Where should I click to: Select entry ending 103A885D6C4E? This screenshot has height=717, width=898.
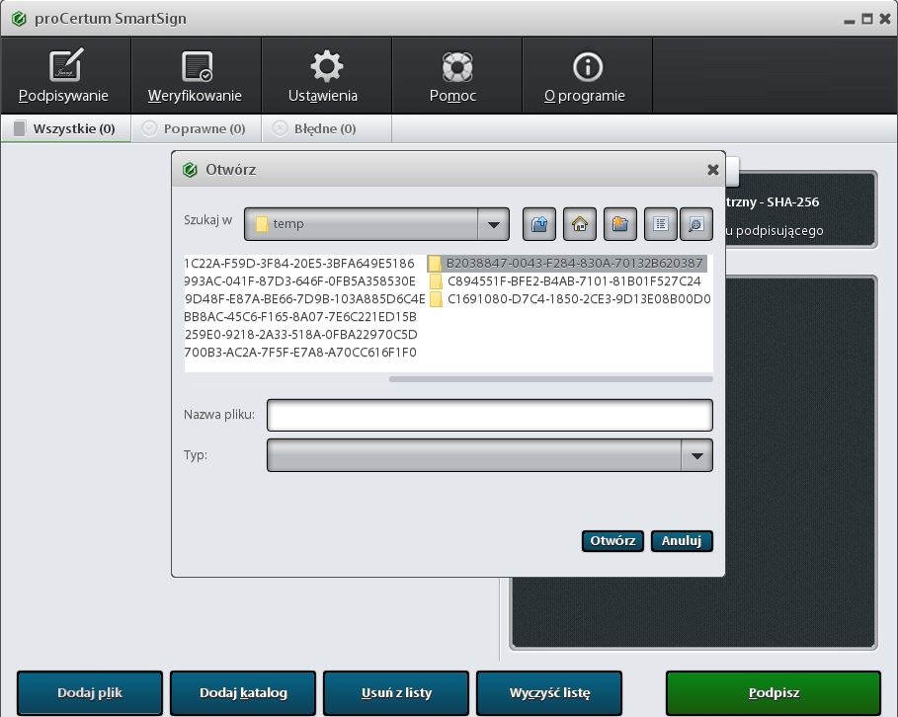tap(305, 299)
